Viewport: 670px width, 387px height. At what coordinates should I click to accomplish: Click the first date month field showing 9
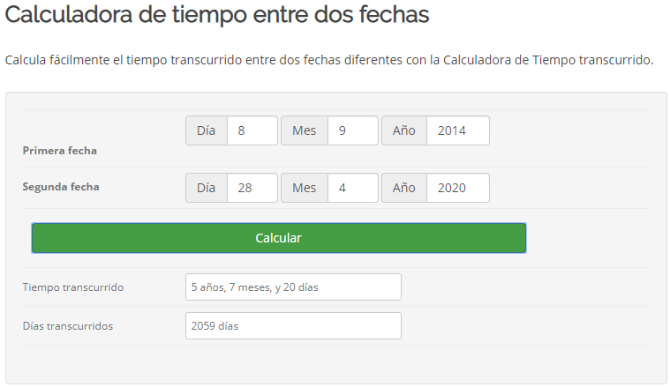point(352,130)
